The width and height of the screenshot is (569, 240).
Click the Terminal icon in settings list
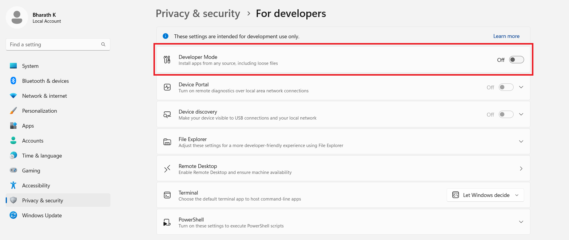tap(167, 195)
